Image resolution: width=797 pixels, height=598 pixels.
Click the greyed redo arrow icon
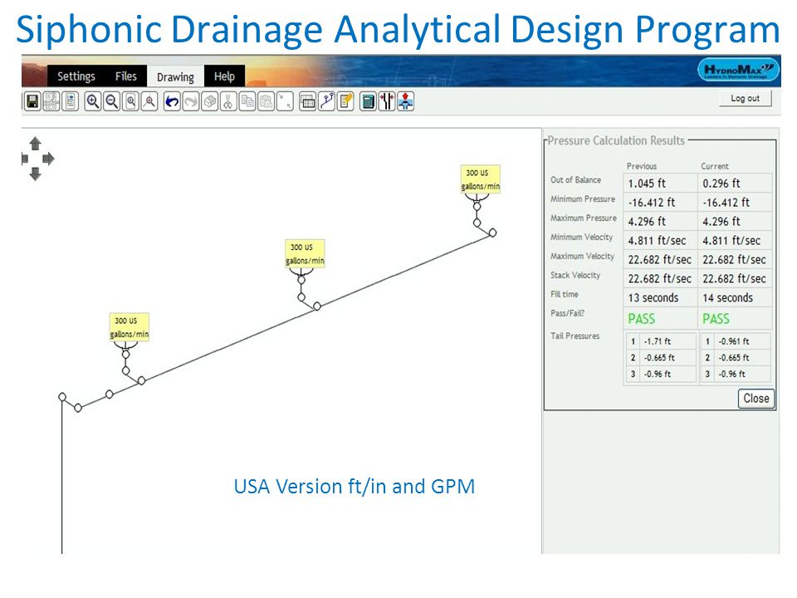tap(191, 101)
